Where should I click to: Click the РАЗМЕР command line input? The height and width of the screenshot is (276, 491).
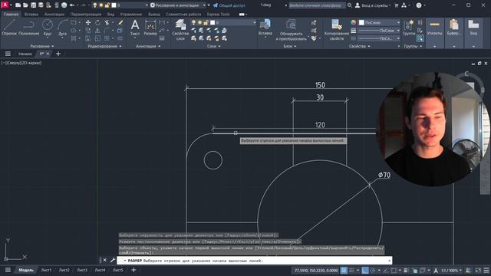coord(254,261)
